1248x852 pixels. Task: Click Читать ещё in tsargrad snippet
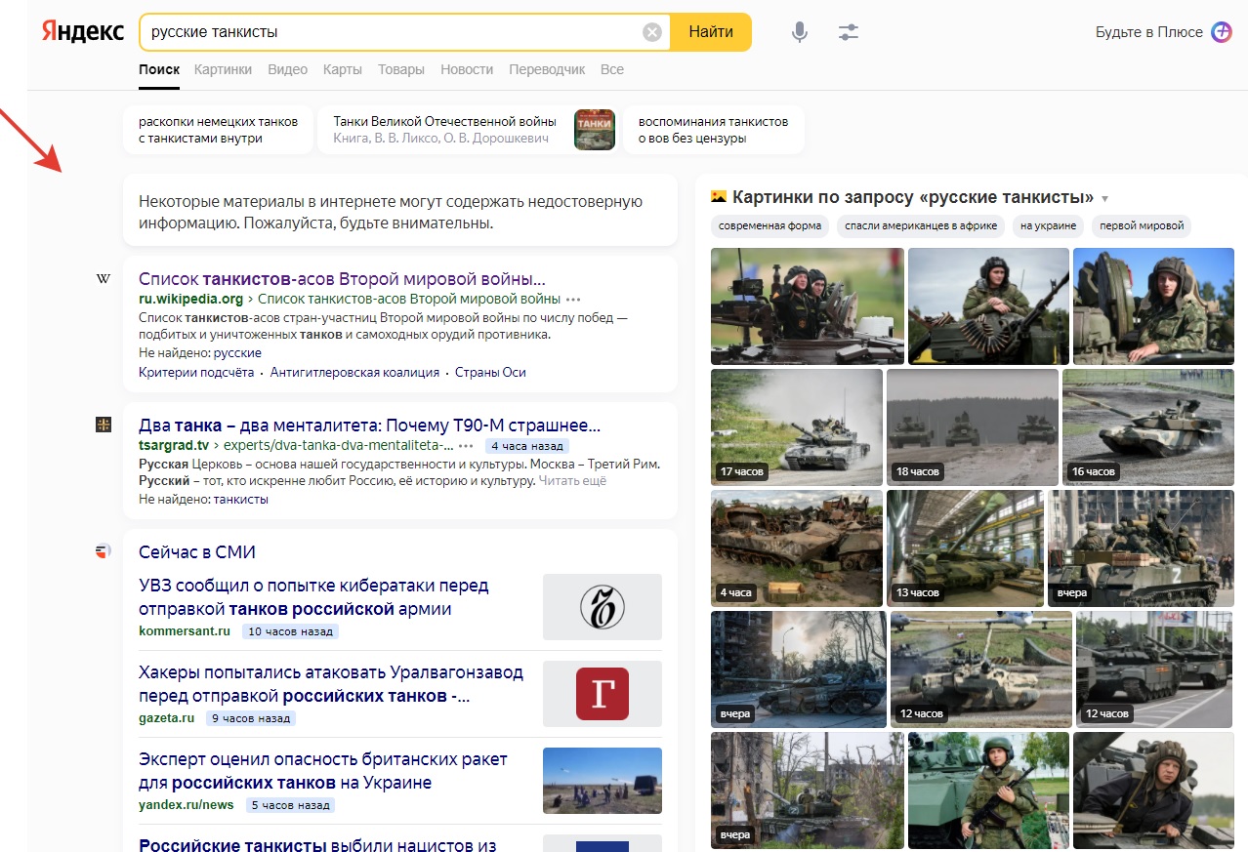[572, 480]
